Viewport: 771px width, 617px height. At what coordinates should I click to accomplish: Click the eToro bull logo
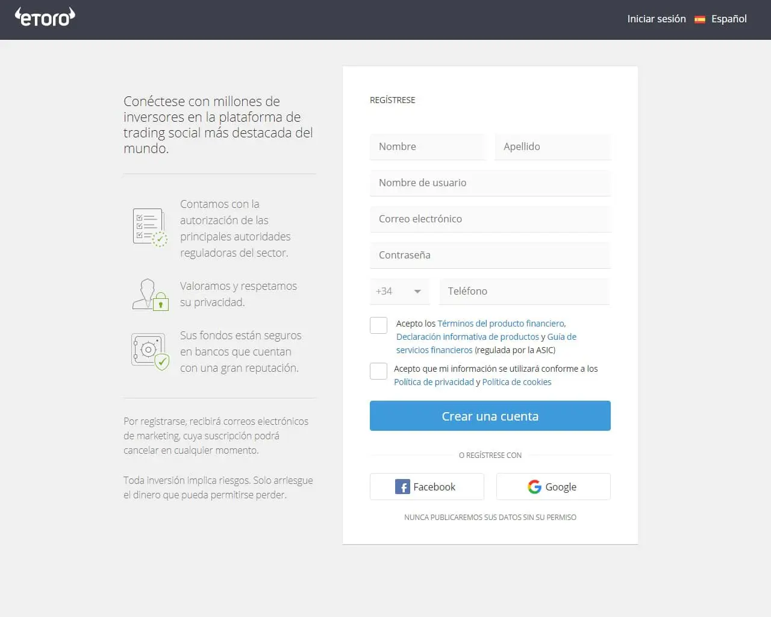(x=45, y=17)
